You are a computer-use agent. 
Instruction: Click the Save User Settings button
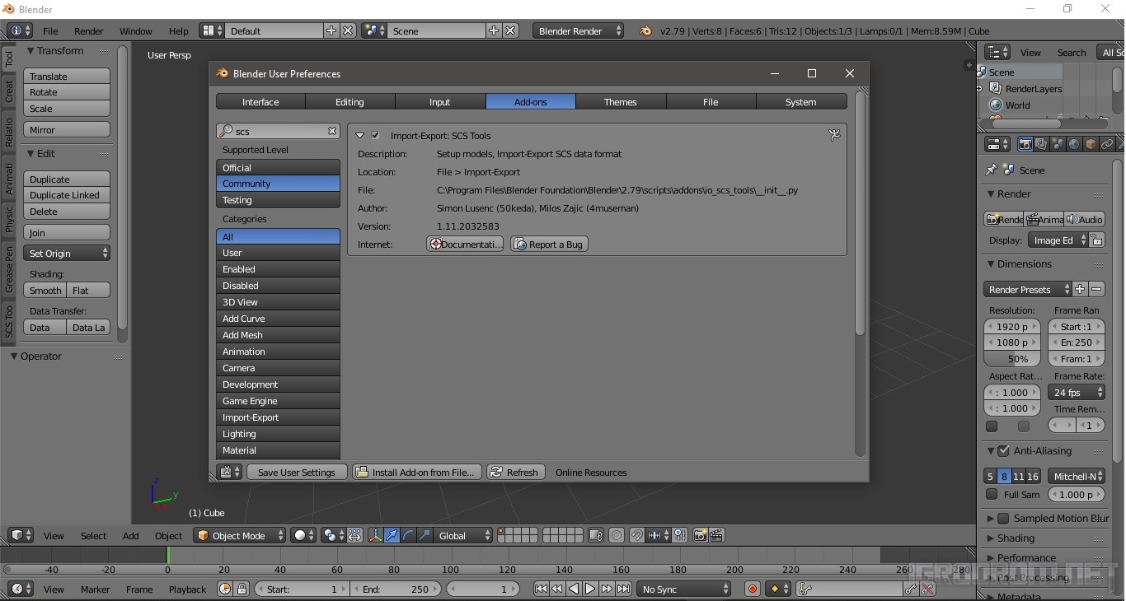(x=297, y=472)
